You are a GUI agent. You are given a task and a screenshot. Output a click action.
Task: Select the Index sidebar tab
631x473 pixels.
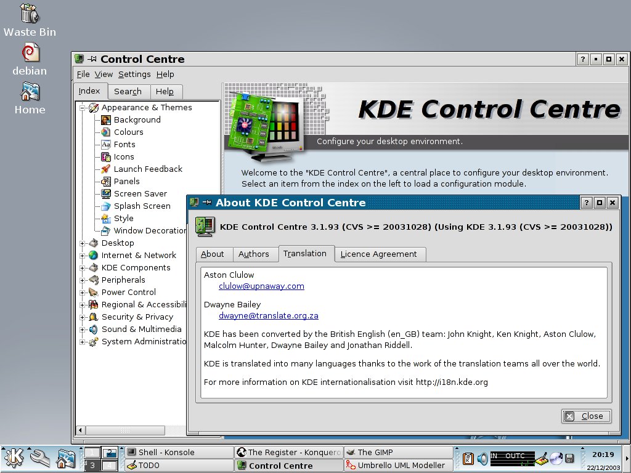point(90,91)
